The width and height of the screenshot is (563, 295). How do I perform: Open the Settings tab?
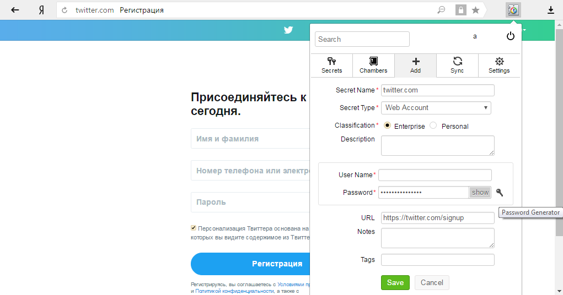(499, 65)
